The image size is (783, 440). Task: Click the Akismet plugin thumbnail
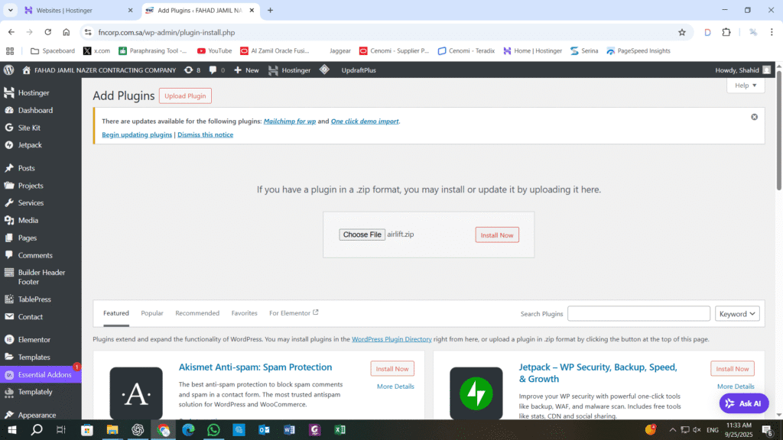(136, 393)
